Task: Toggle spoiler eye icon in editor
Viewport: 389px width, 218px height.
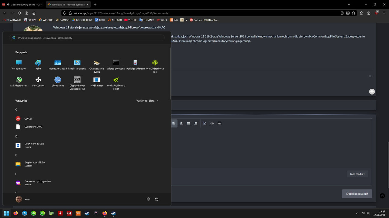Action: pyautogui.click(x=212, y=123)
